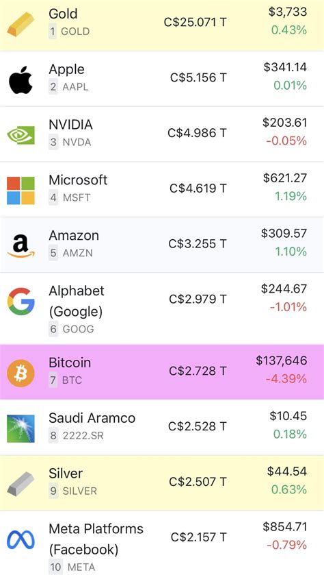
Task: Click the AAPL ticker label
Action: pos(75,87)
